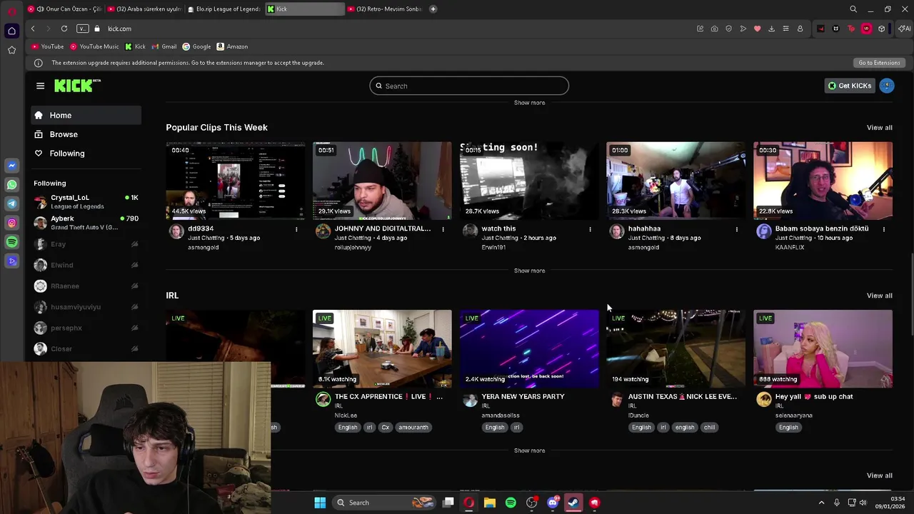Viewport: 914px width, 514px height.
Task: Click the Get KICKs button
Action: tap(850, 86)
